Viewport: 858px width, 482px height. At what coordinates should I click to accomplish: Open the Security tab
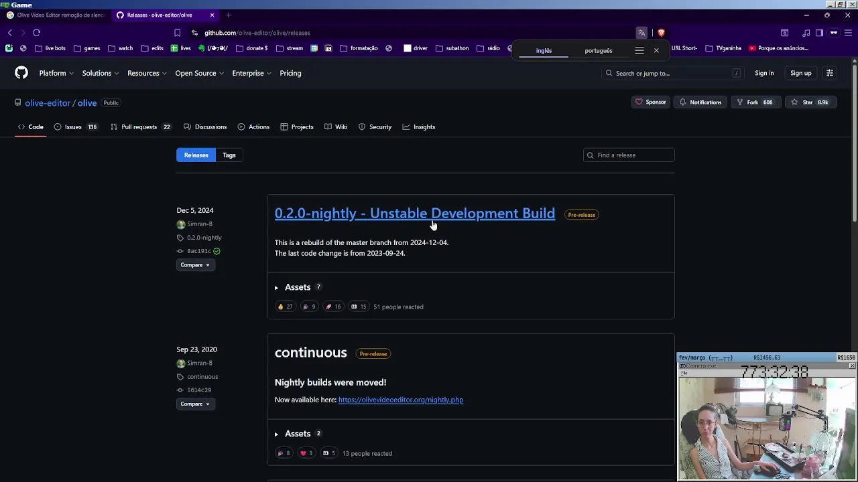click(x=375, y=127)
